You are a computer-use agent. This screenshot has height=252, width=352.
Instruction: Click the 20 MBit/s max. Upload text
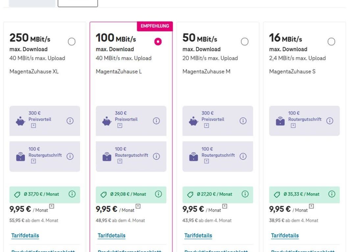tap(210, 58)
